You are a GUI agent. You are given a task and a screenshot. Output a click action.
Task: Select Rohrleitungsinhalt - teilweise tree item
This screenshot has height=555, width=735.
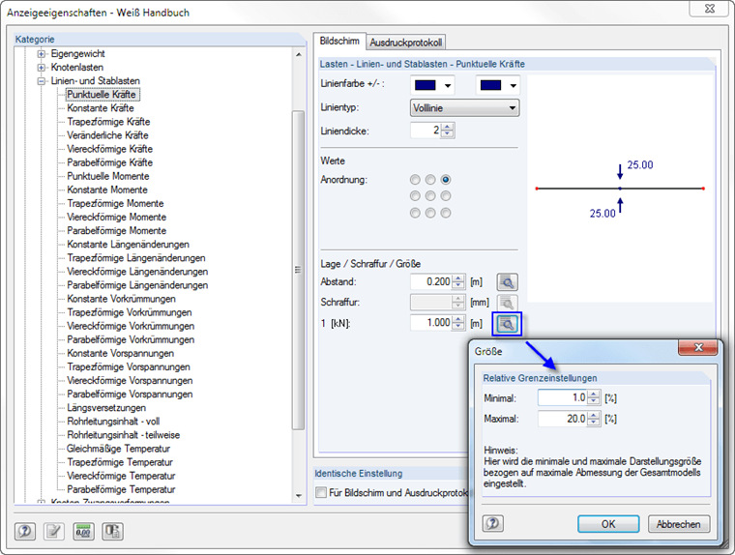coord(124,435)
